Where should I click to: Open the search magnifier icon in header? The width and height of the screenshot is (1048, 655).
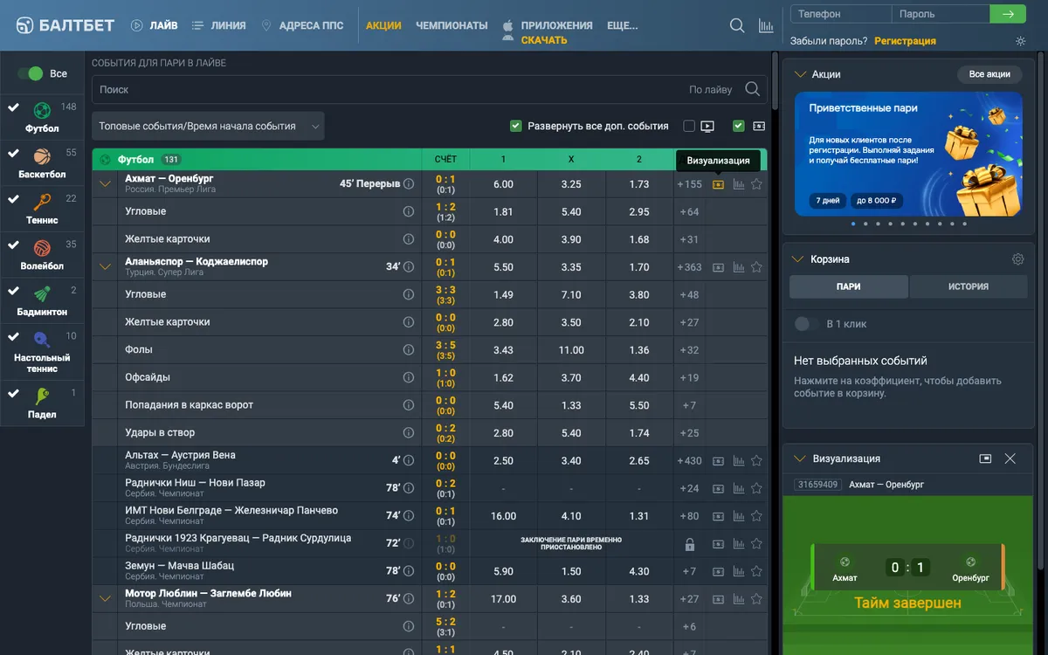[x=737, y=25]
